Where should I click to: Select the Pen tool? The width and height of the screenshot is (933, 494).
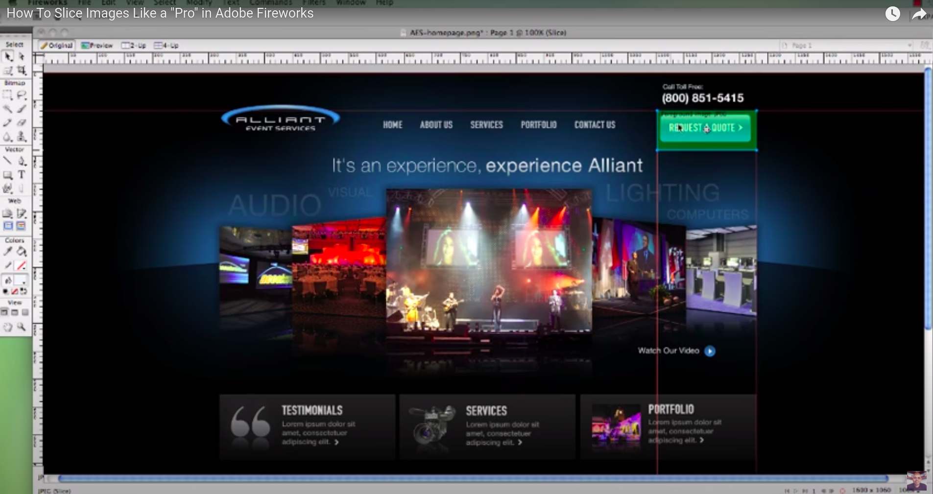[x=22, y=161]
